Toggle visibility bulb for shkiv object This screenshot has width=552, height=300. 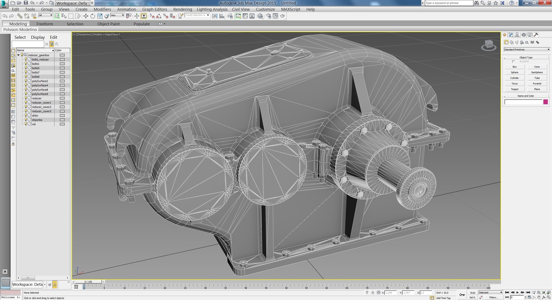(x=26, y=115)
